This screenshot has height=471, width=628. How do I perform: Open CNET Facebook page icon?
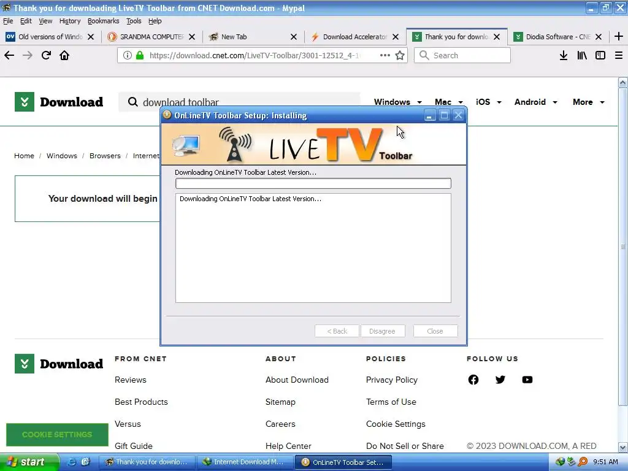tap(473, 380)
